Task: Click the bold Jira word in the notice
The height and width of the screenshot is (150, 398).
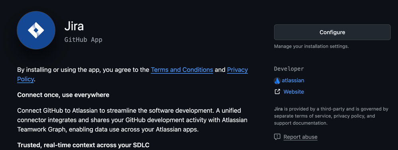Action: [278, 109]
